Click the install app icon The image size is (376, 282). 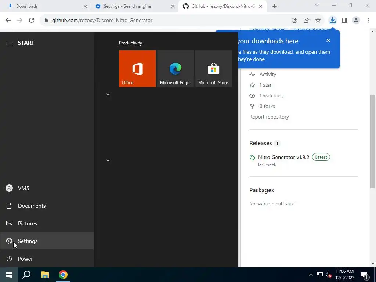pyautogui.click(x=294, y=21)
